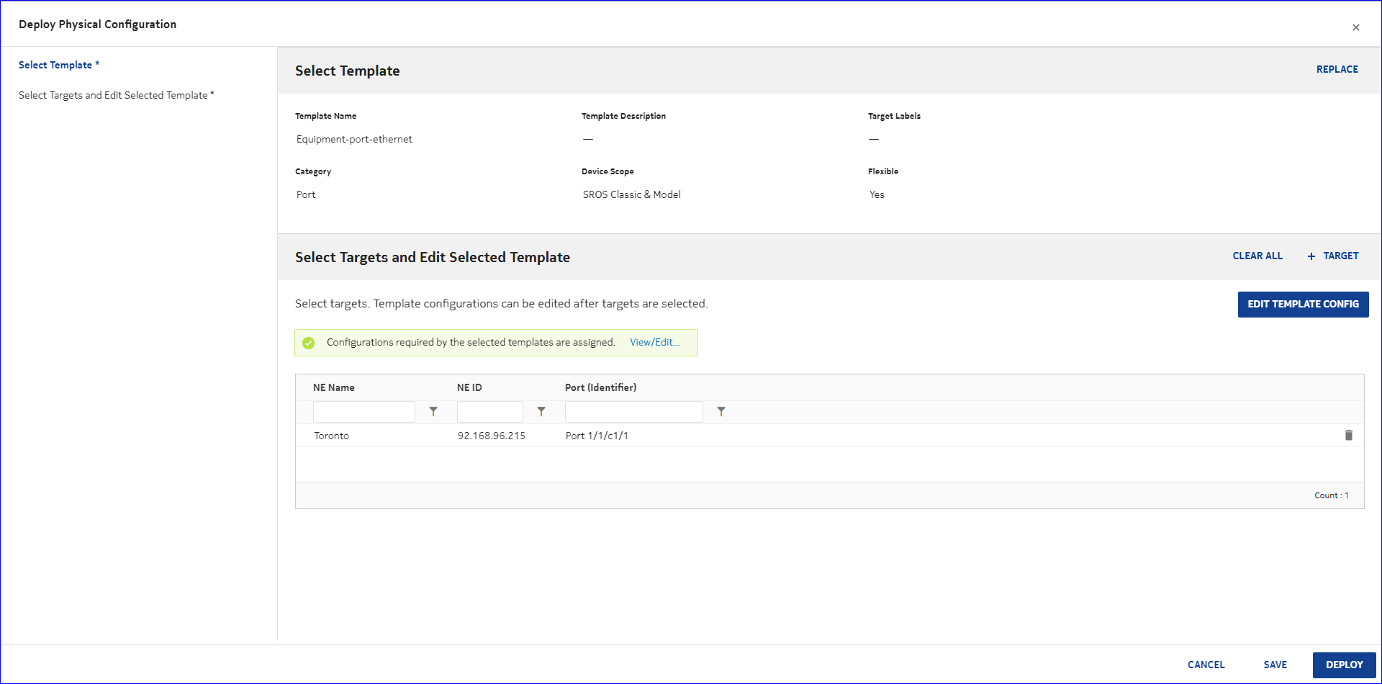Screen dimensions: 1382x684
Task: Clear all selected targets
Action: pos(1257,256)
